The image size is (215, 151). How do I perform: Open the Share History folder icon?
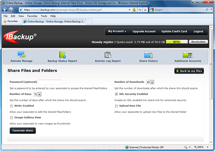click(149, 54)
